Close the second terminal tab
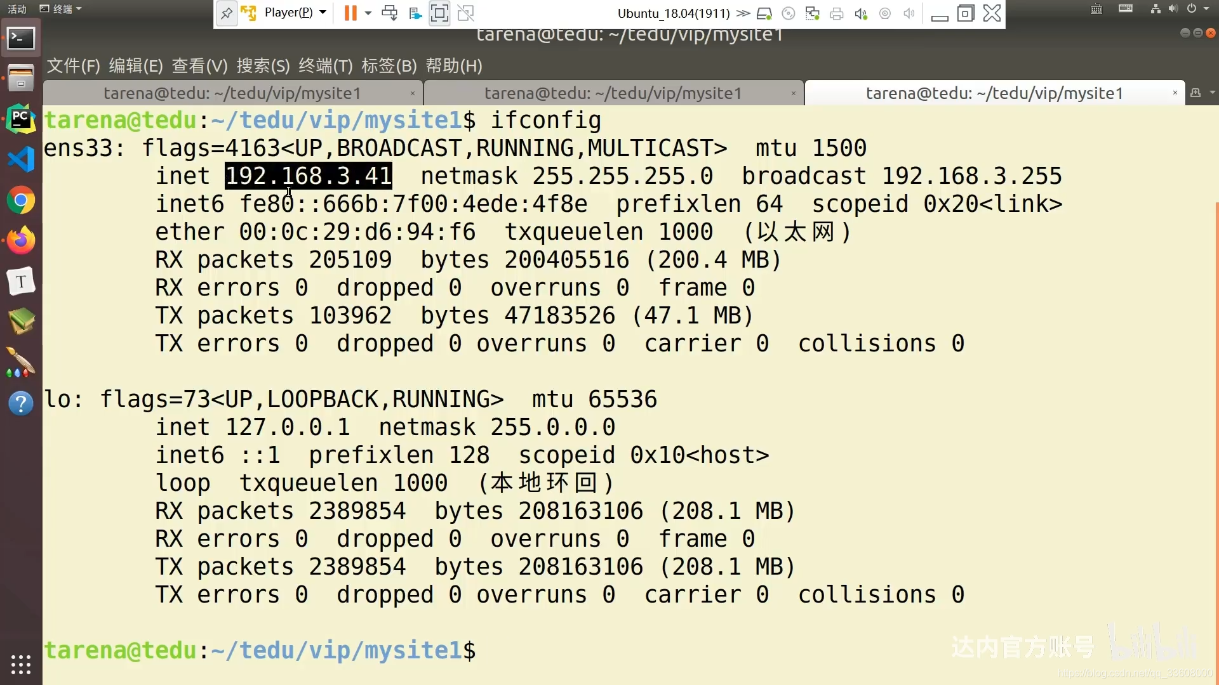1219x685 pixels. click(x=794, y=93)
